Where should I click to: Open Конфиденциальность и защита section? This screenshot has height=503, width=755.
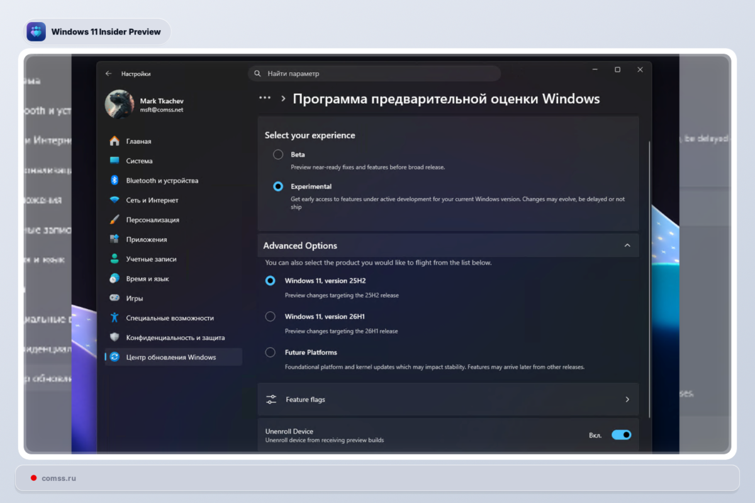(176, 338)
